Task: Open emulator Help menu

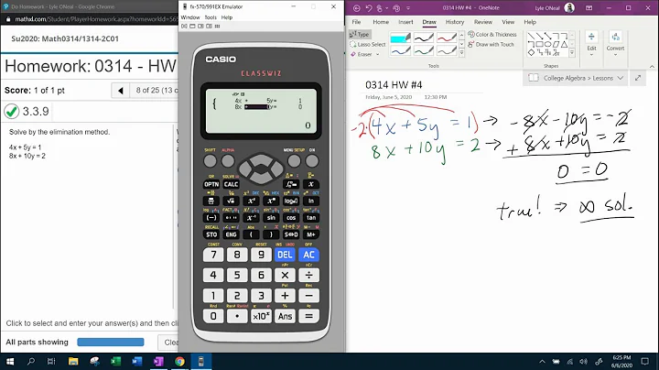Action: point(227,17)
